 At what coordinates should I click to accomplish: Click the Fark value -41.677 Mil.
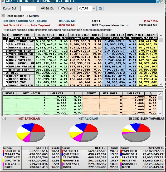[150, 21]
